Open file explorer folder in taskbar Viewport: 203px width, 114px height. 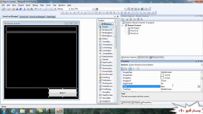(23, 111)
